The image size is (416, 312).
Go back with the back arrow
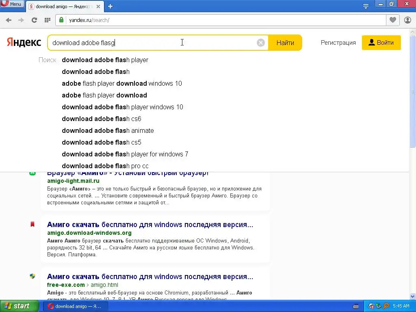pos(9,20)
